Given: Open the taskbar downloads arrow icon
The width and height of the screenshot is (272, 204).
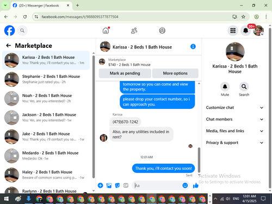Looking at the screenshot, I should click(x=28, y=199).
